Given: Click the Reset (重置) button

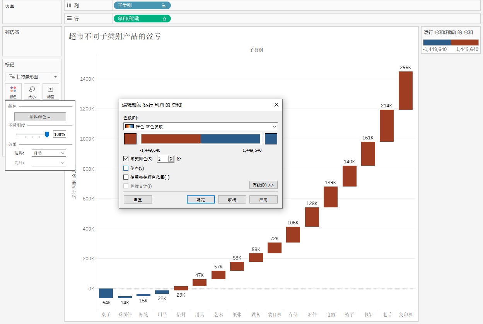Looking at the screenshot, I should (x=138, y=199).
